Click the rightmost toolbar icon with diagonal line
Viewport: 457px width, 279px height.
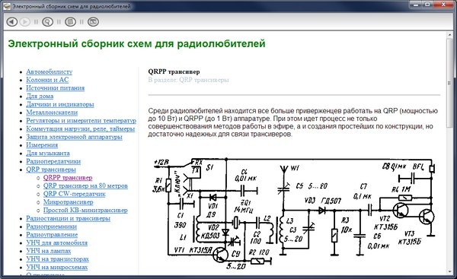[93, 22]
